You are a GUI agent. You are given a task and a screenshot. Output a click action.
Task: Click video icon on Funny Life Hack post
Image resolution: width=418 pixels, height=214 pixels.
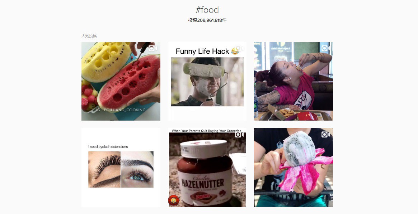[239, 48]
